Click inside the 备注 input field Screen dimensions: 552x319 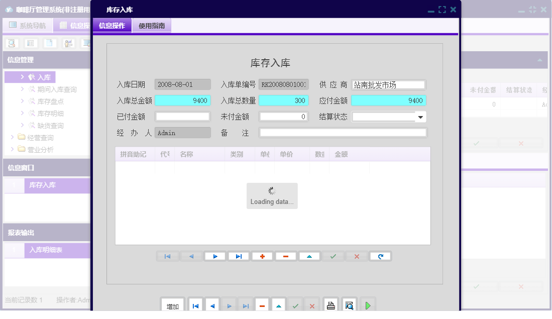[x=343, y=133]
